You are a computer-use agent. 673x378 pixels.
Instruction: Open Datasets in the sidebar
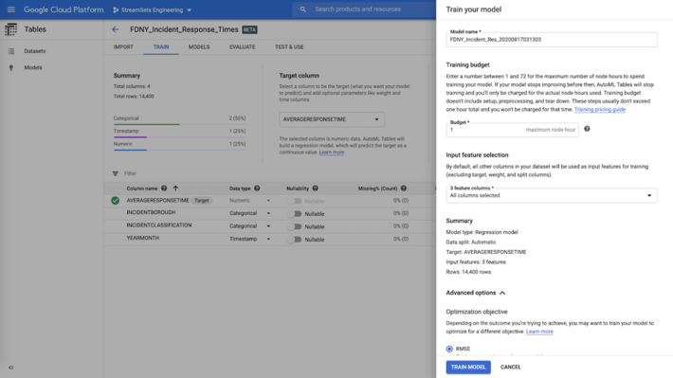coord(35,51)
